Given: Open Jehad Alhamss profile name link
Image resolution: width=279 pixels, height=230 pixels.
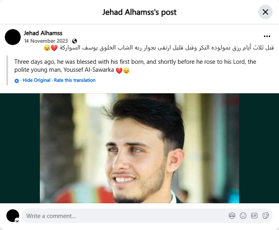Looking at the screenshot, I should point(43,33).
